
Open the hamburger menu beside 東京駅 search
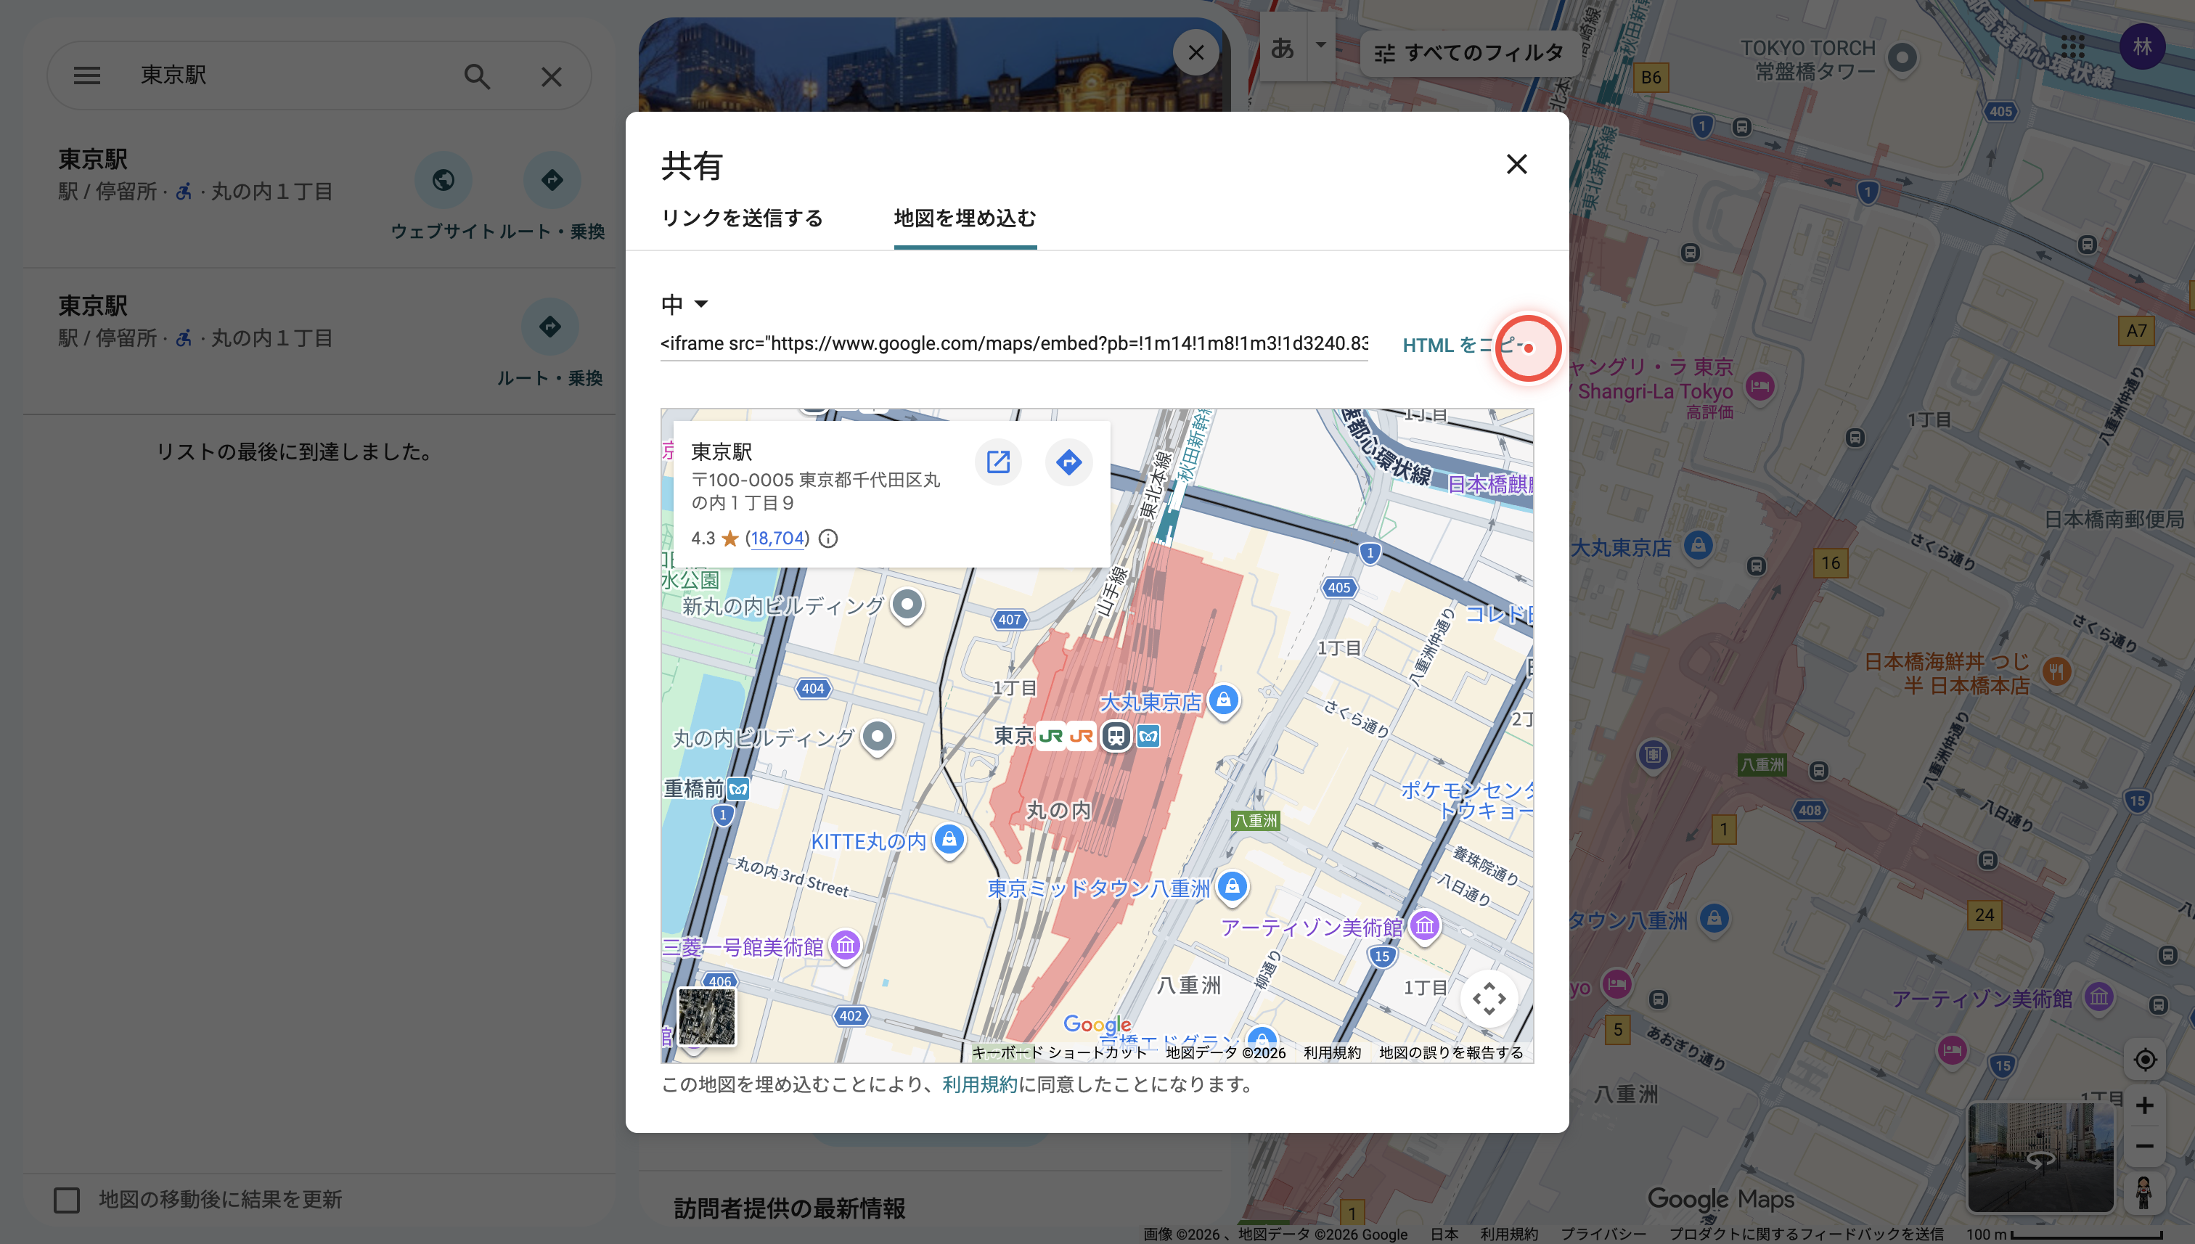86,76
